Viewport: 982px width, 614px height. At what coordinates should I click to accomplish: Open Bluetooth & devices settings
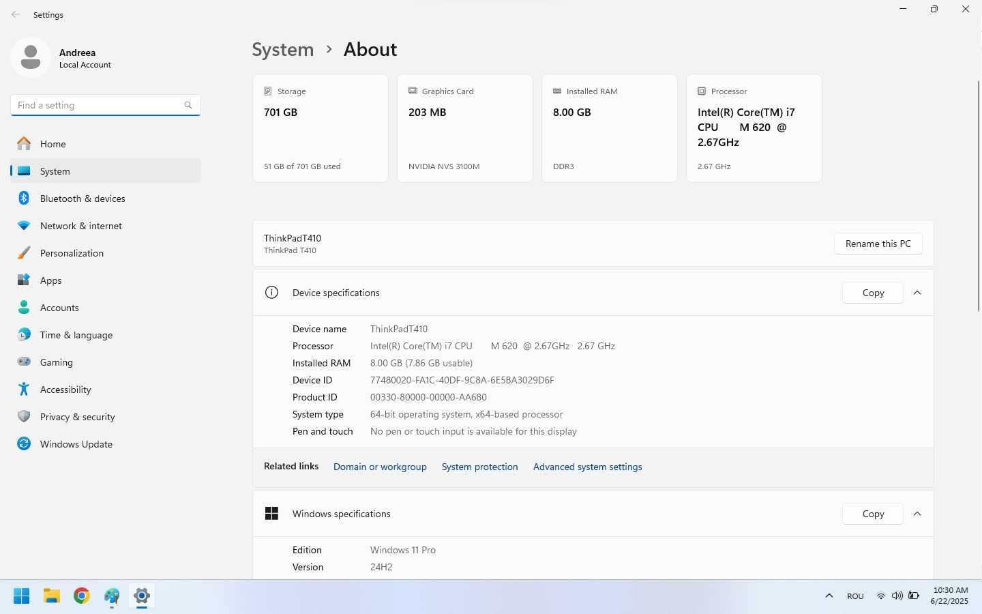point(106,199)
